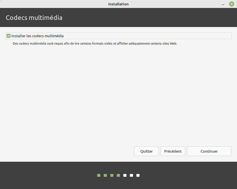Click the 'Installer les codecs multimédia' label text
The image size is (237, 189).
tap(37, 36)
